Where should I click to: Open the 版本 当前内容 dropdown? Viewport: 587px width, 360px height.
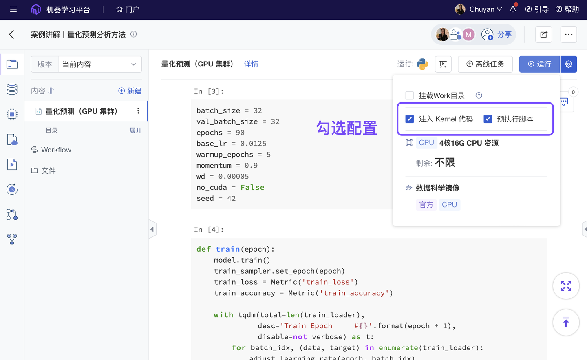coord(100,64)
